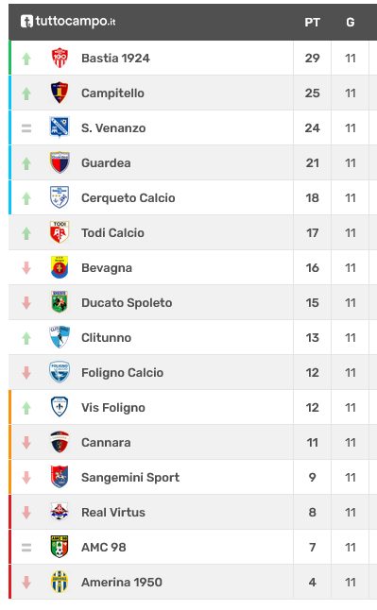Click the Bastia 1924 team crest

[x=60, y=58]
